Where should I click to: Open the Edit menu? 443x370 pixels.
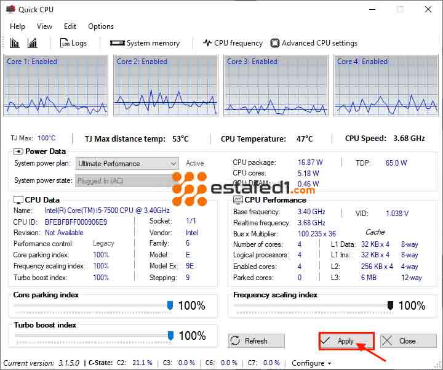[x=70, y=26]
